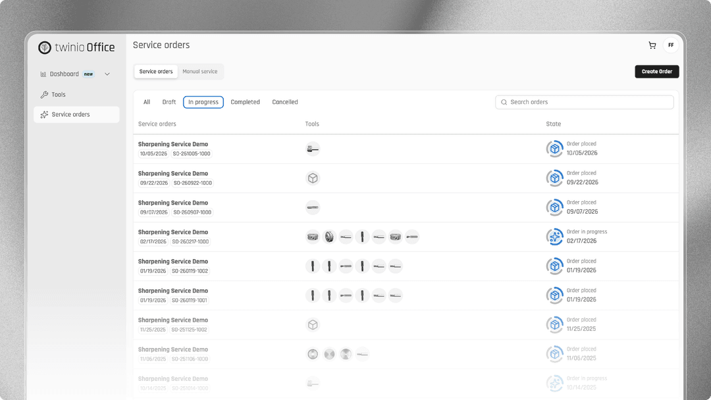Viewport: 711px width, 400px height.
Task: Click the Create Order button
Action: pyautogui.click(x=656, y=72)
